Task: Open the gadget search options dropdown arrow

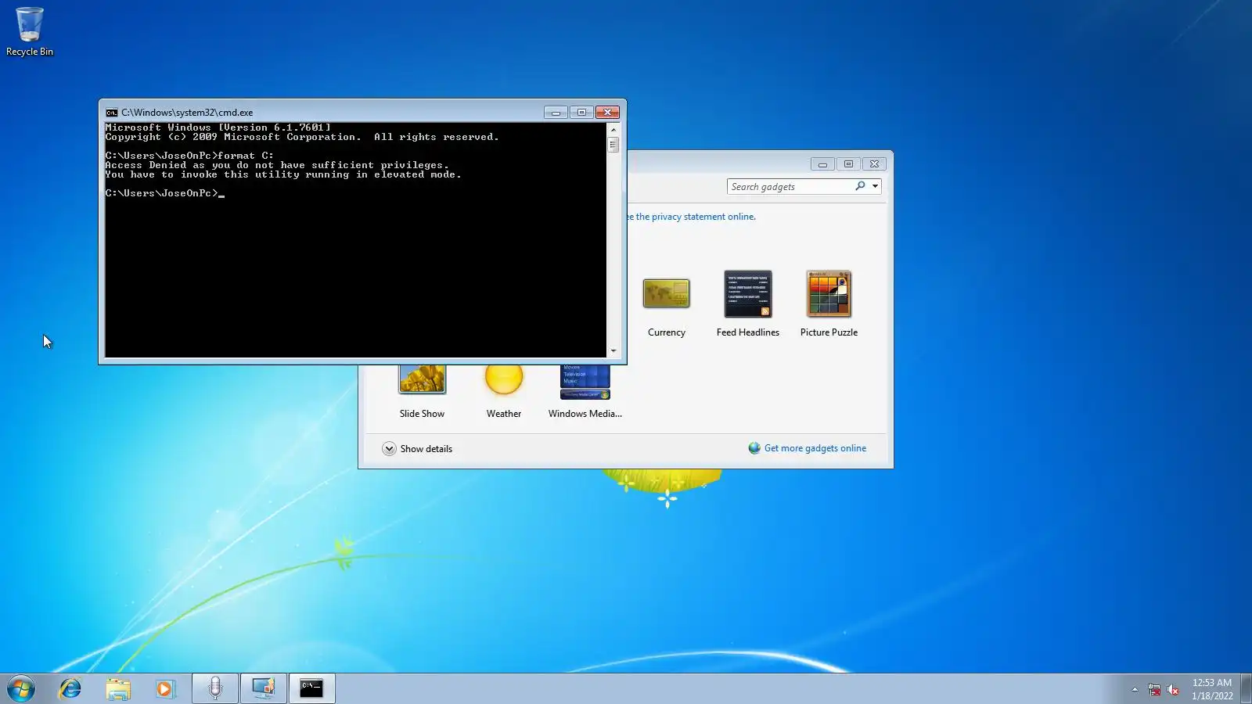Action: coord(875,186)
